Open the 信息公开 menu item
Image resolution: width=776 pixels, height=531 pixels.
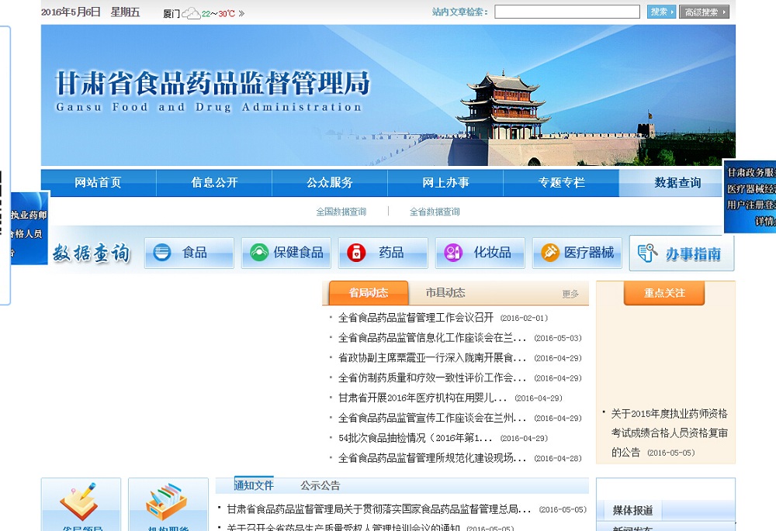214,182
